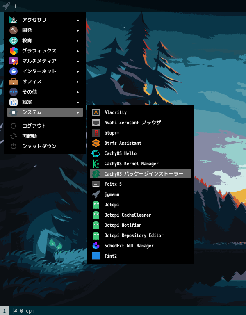Expand オフィス submenu arrow
Image resolution: width=246 pixels, height=315 pixels.
point(78,82)
